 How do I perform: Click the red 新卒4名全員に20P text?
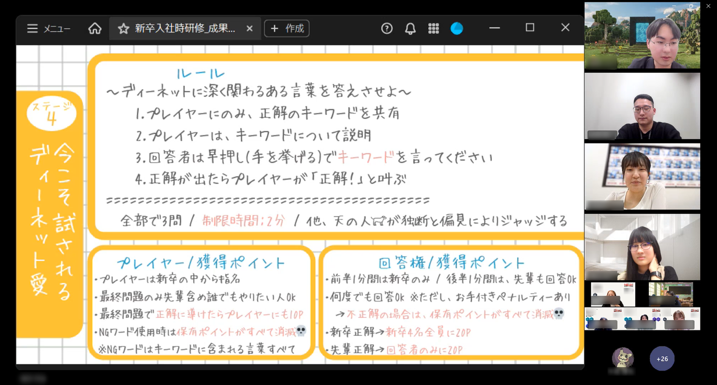428,332
